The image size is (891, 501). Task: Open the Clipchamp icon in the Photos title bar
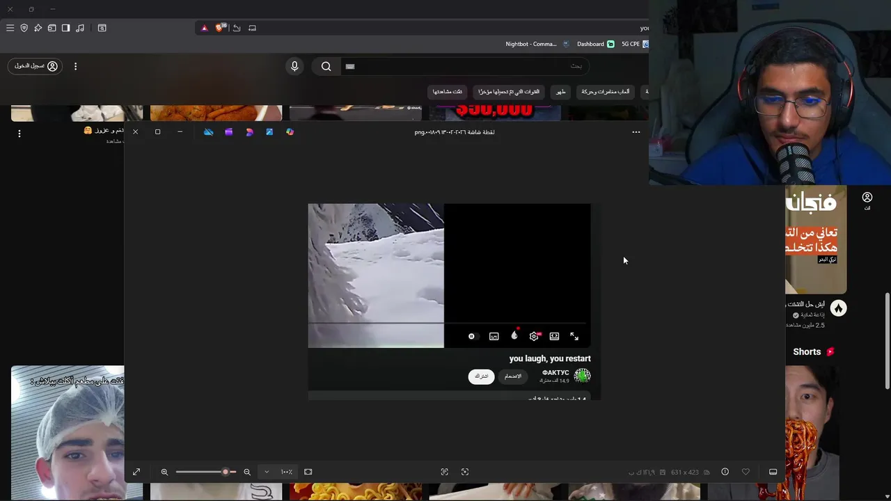pos(228,132)
